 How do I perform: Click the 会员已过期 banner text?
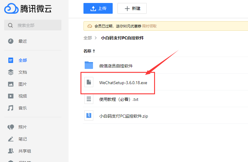click(118, 26)
